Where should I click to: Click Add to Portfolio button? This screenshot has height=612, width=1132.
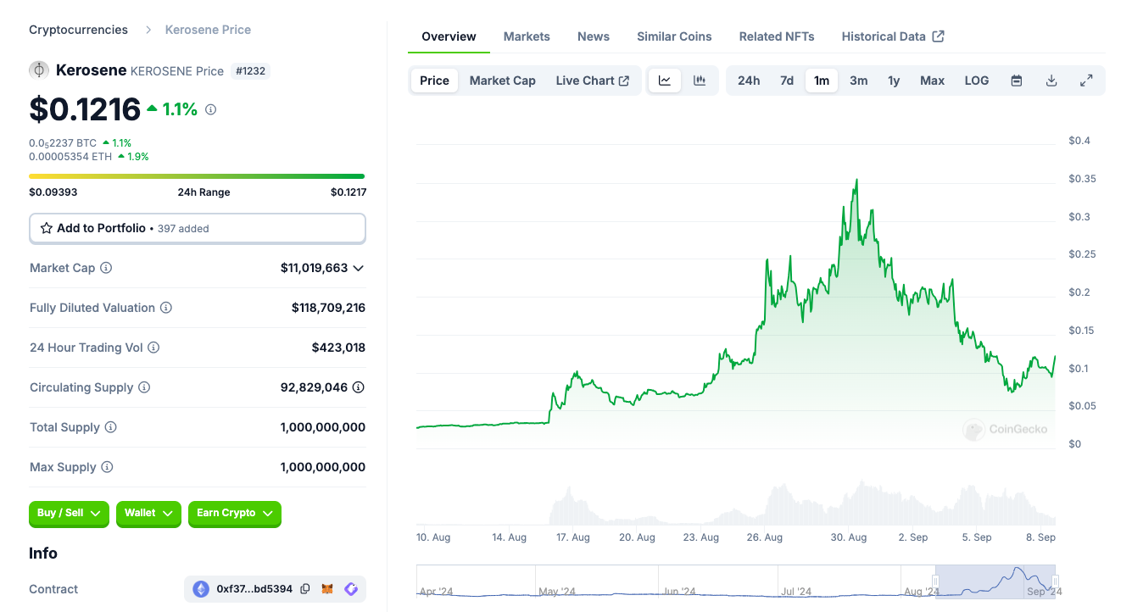[197, 228]
